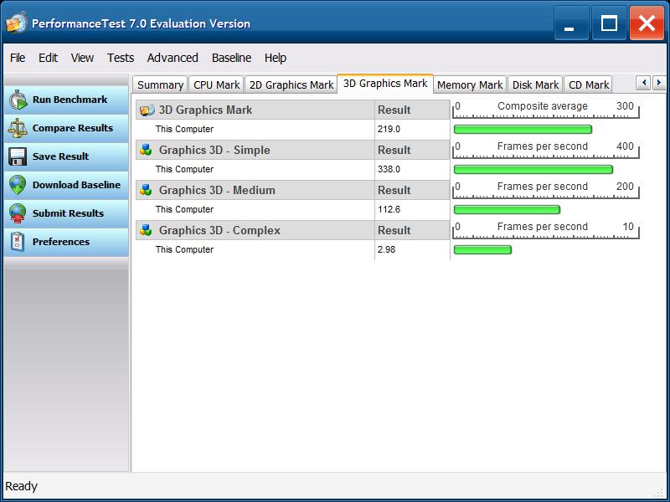Click the Graphics 3D - Simple header text
The image size is (670, 502).
(214, 151)
